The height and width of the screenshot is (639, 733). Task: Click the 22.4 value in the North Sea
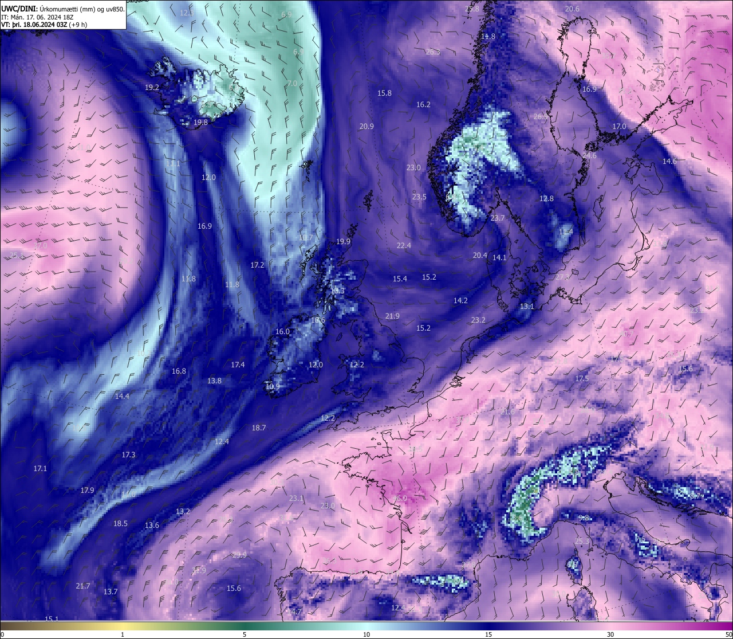pos(404,245)
